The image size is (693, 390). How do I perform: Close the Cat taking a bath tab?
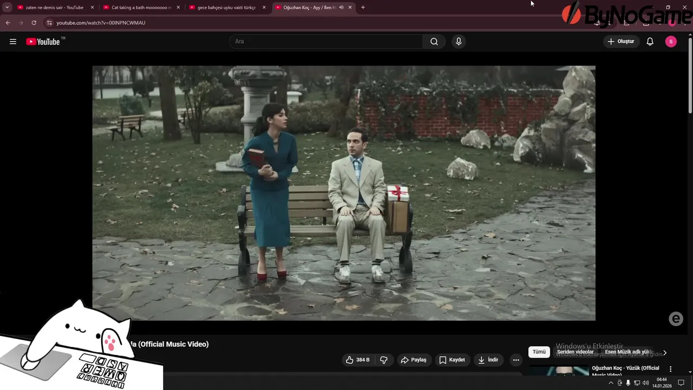(x=178, y=8)
